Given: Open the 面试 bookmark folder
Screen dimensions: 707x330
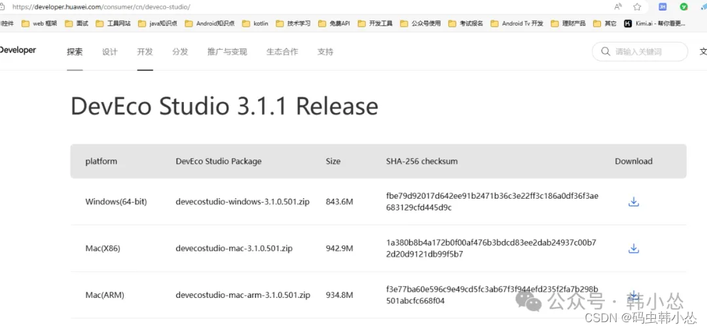Looking at the screenshot, I should click(77, 24).
